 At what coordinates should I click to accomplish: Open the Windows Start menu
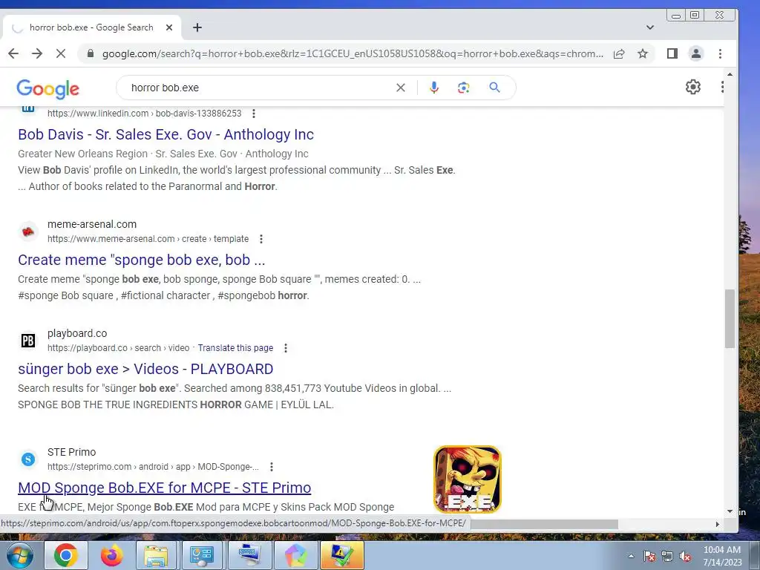point(19,555)
